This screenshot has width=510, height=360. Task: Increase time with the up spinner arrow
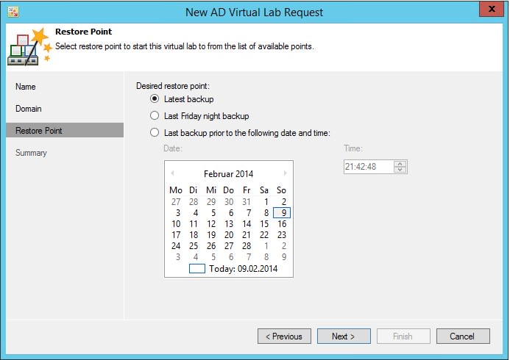(x=400, y=164)
